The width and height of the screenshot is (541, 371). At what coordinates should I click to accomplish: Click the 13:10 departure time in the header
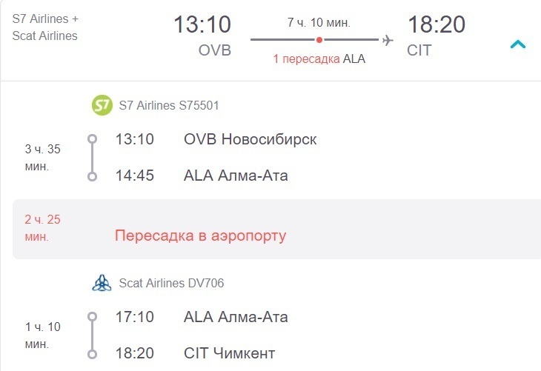click(202, 24)
